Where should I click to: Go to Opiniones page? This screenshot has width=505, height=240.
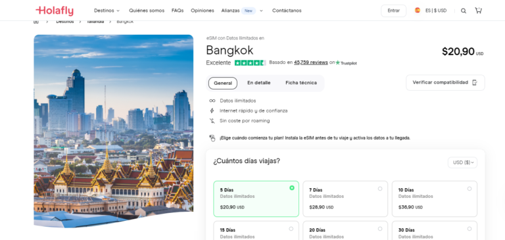(203, 11)
